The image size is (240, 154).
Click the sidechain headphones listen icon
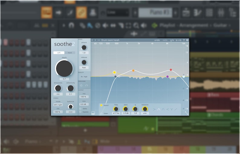87,85
